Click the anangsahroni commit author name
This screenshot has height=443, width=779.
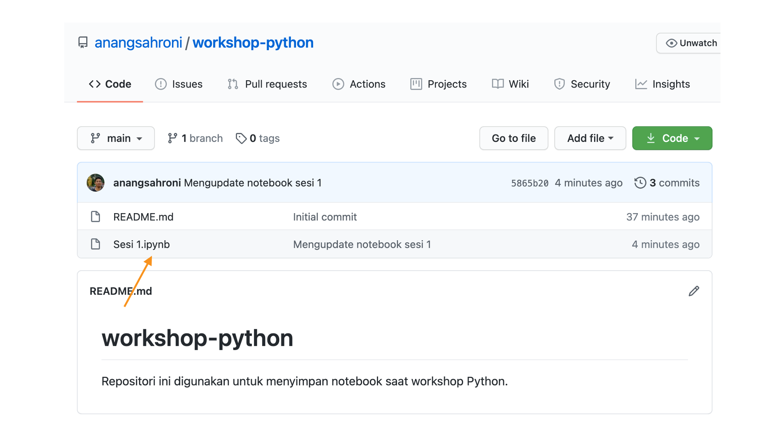147,183
